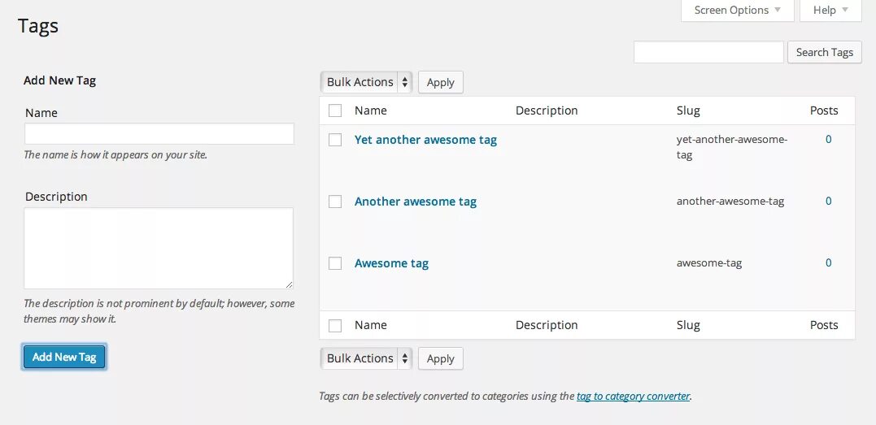Image resolution: width=876 pixels, height=425 pixels.
Task: Check the Another awesome tag row checkbox
Action: tap(335, 202)
